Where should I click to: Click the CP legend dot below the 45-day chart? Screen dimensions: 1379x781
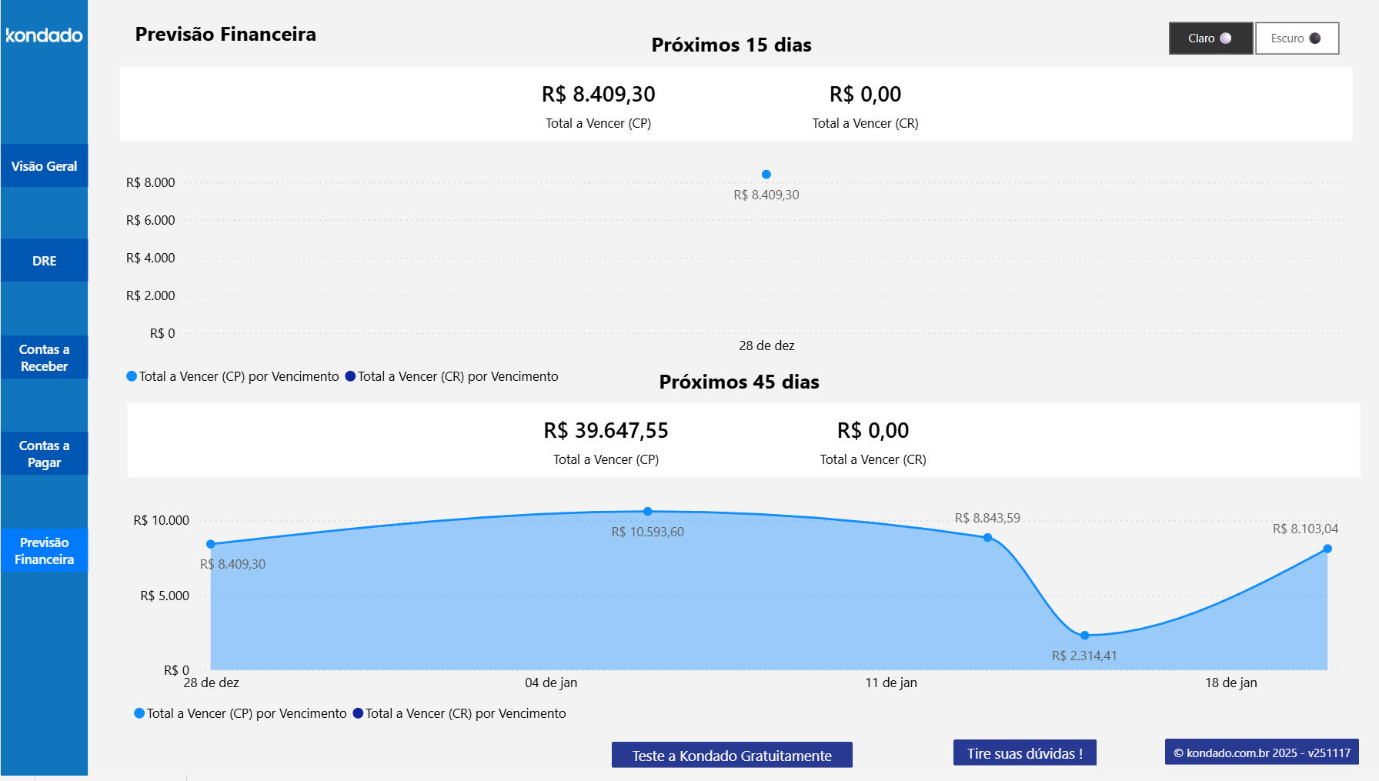[139, 713]
